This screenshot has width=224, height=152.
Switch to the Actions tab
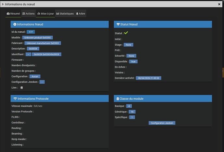click(28, 14)
